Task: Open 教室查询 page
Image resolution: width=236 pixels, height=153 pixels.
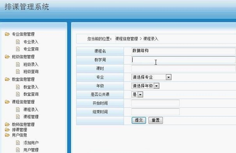Action: click(31, 94)
